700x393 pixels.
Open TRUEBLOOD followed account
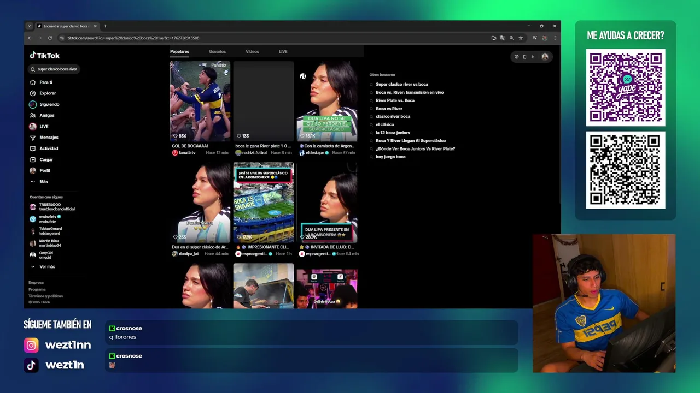tap(52, 207)
